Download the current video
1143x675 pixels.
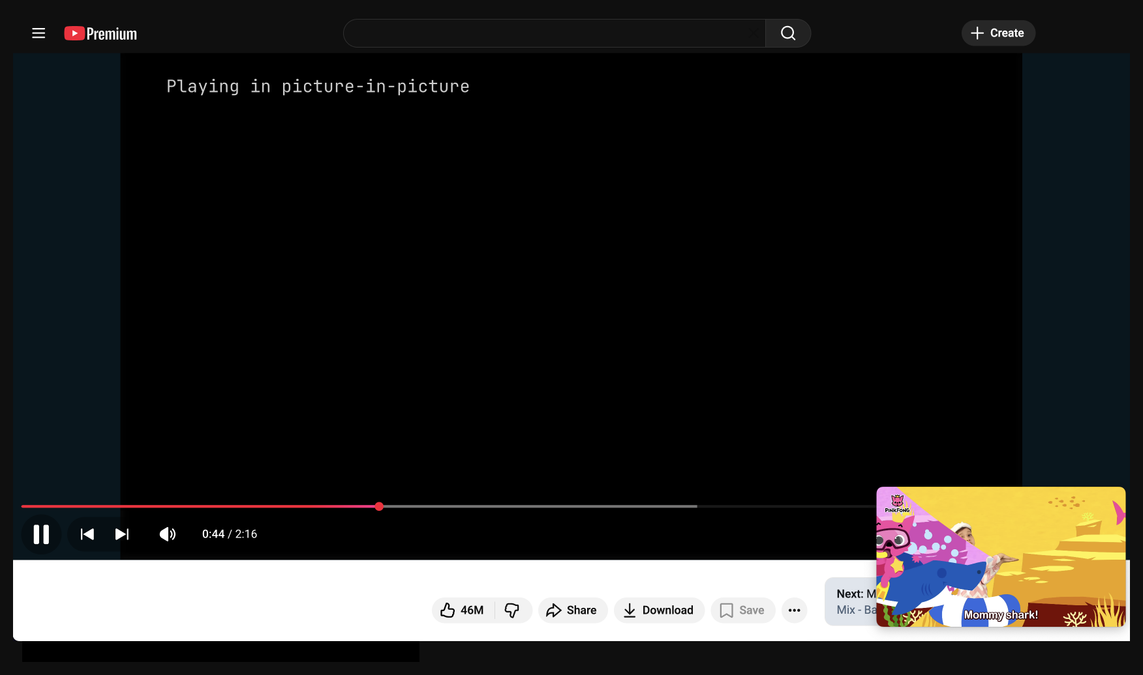pyautogui.click(x=659, y=610)
